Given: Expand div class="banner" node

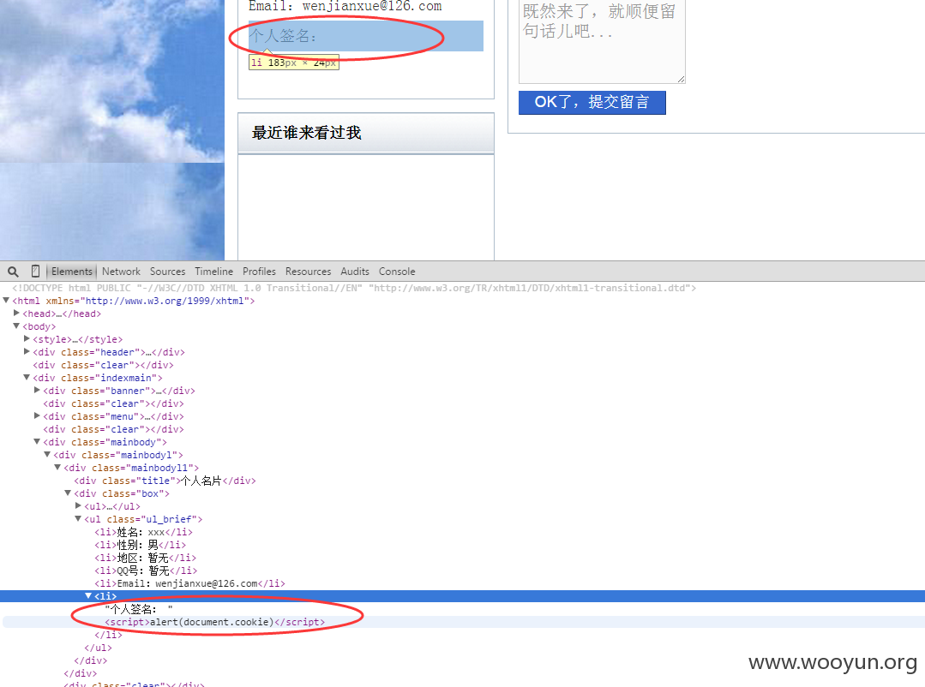Looking at the screenshot, I should pos(37,391).
